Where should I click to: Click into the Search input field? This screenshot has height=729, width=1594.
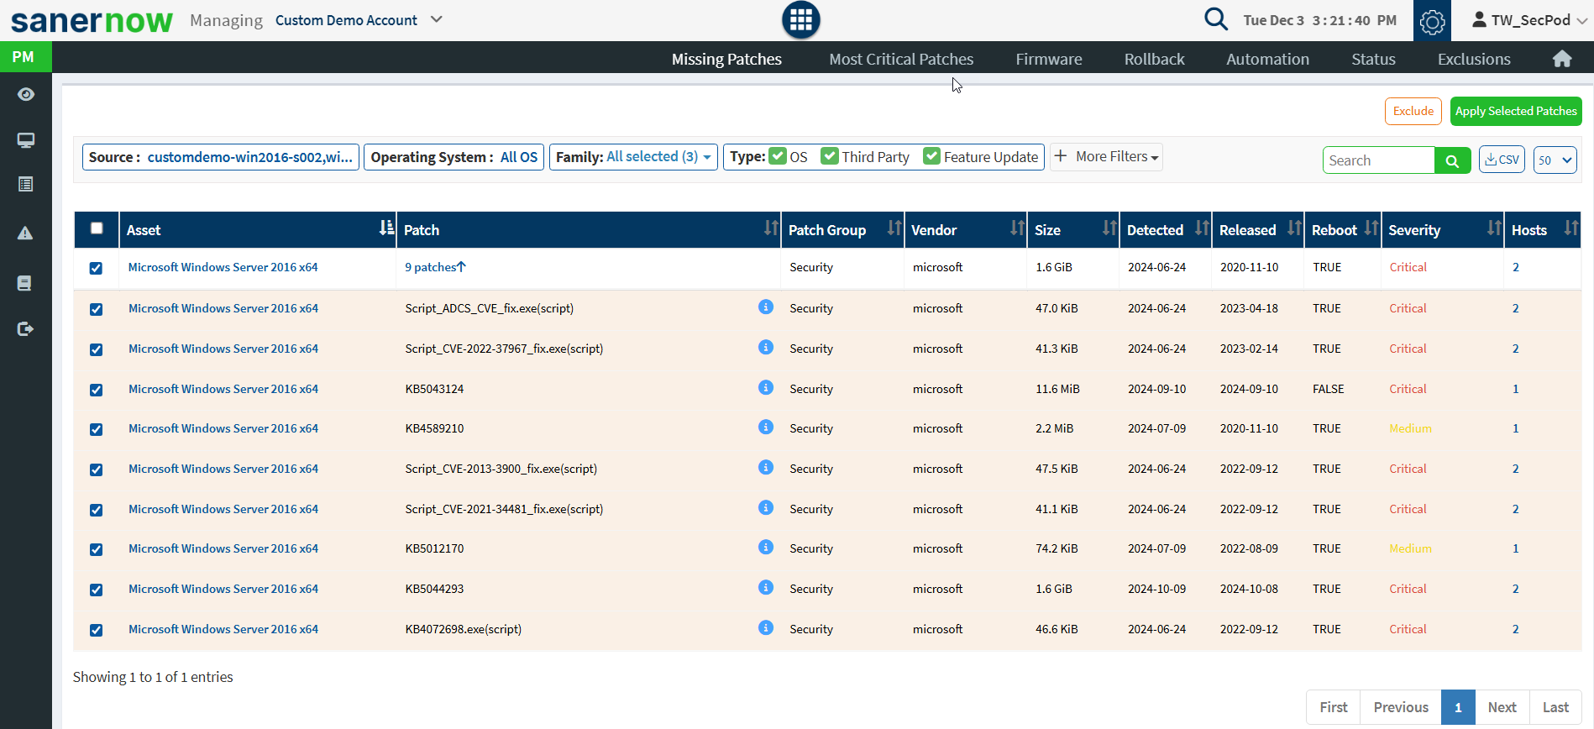(1378, 160)
